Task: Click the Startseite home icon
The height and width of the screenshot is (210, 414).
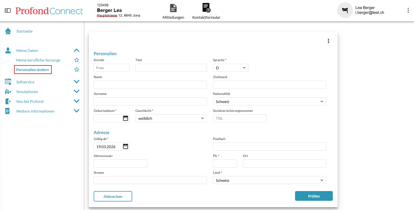Action: [8, 32]
